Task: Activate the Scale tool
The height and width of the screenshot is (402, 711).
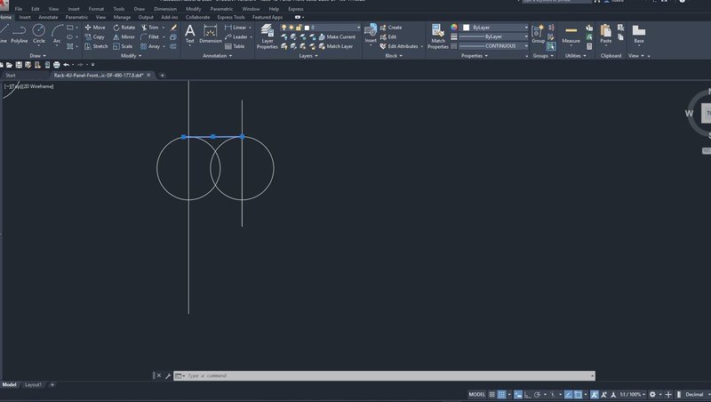Action: [123, 46]
